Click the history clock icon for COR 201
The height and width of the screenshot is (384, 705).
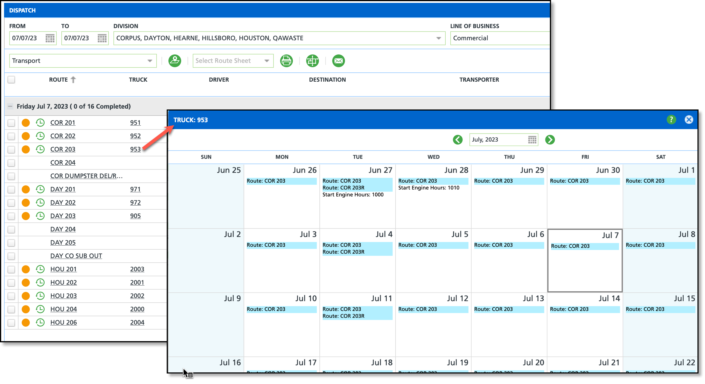tap(40, 123)
